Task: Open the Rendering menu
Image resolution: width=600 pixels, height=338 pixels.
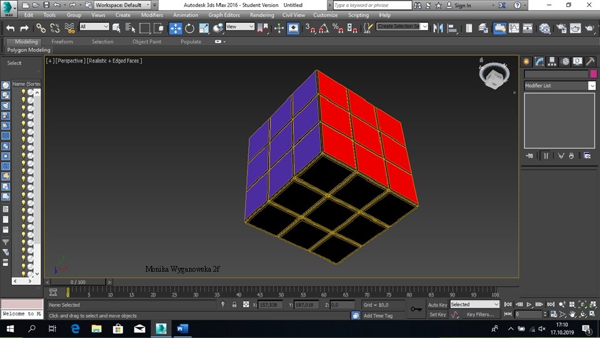Action: point(262,15)
